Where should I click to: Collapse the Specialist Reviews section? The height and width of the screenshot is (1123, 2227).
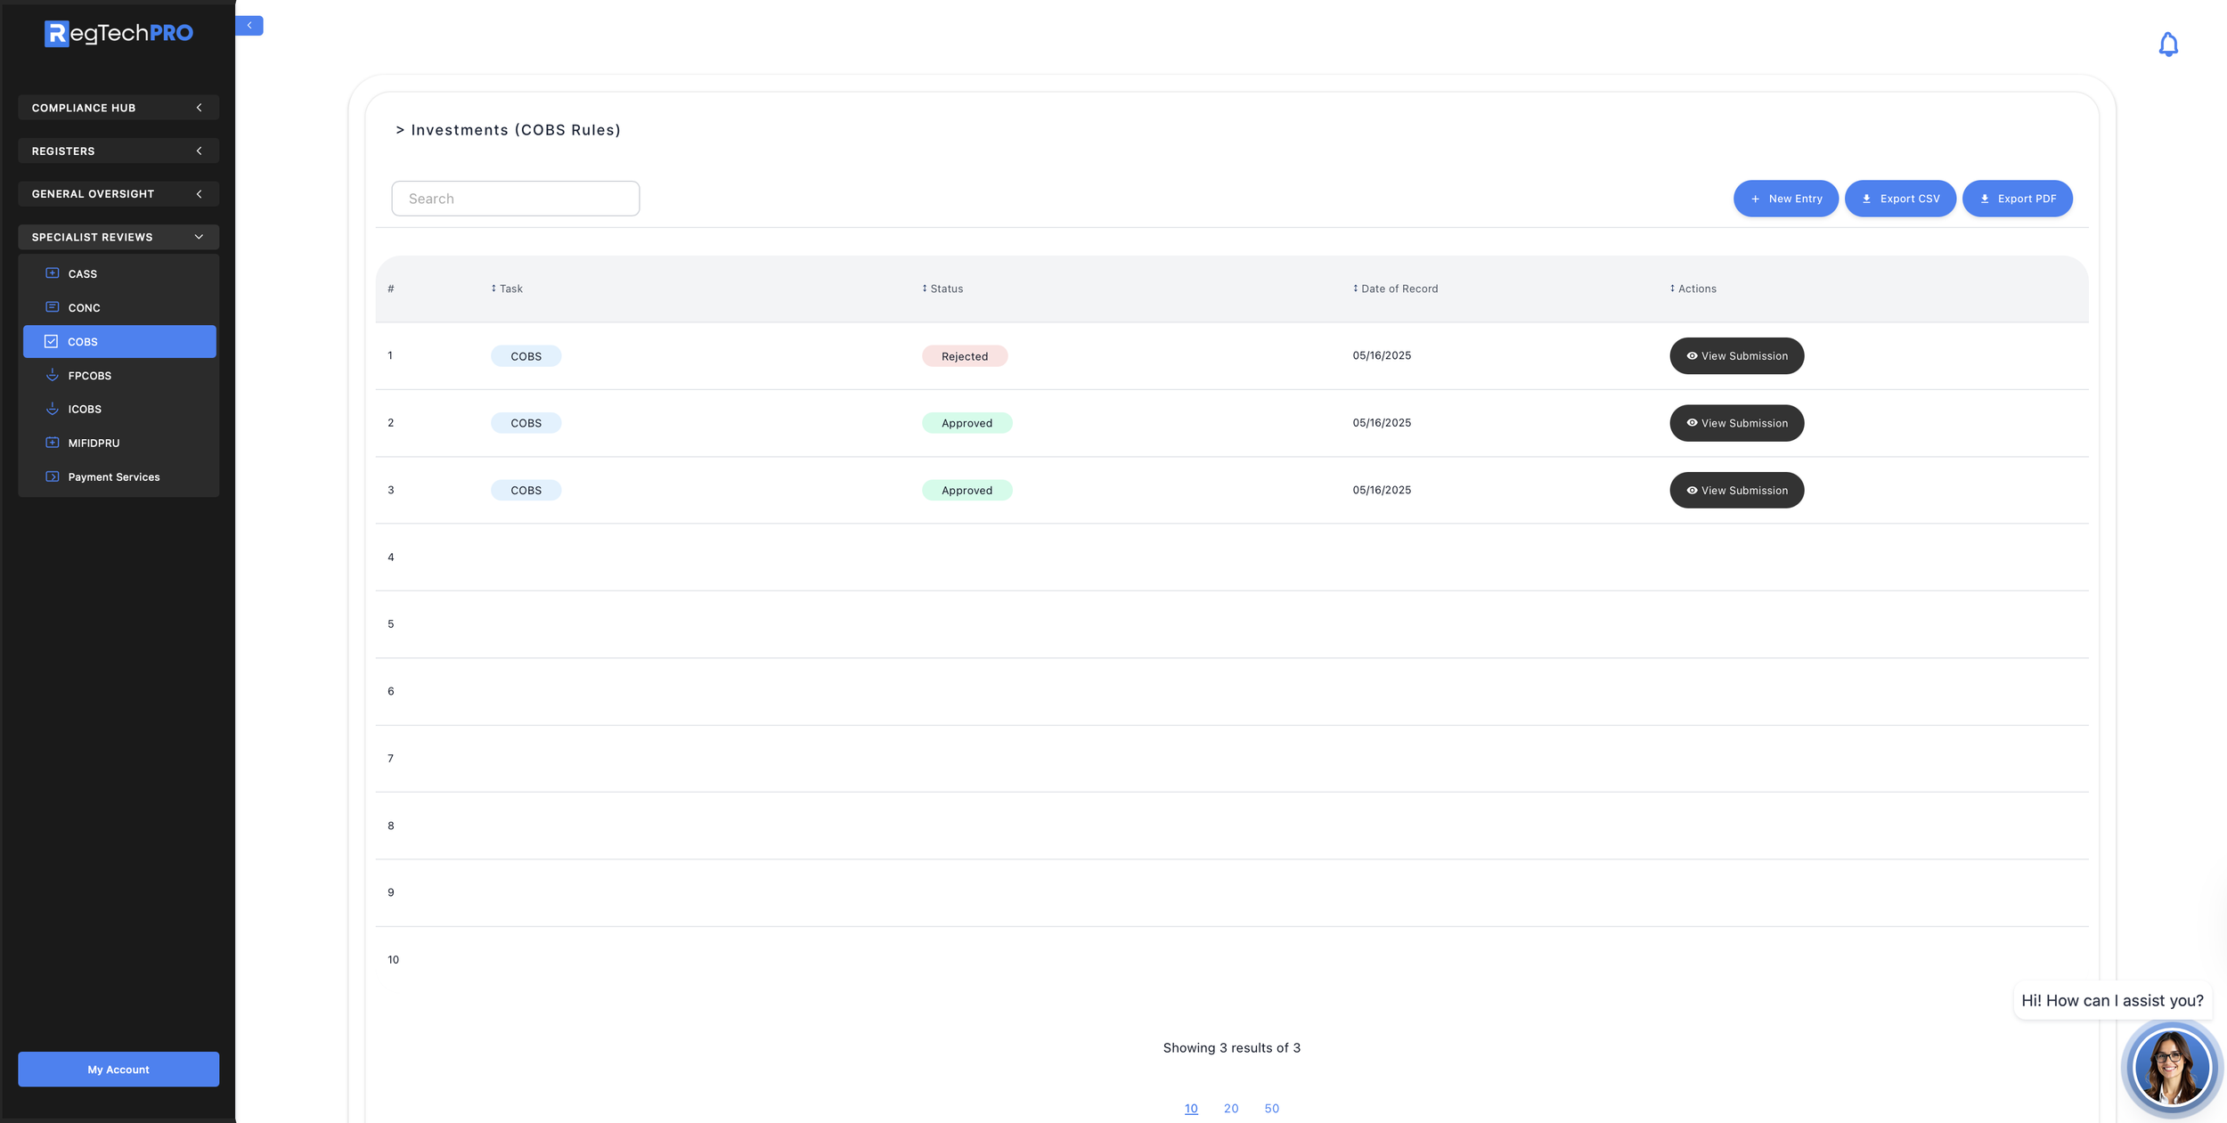coord(118,237)
